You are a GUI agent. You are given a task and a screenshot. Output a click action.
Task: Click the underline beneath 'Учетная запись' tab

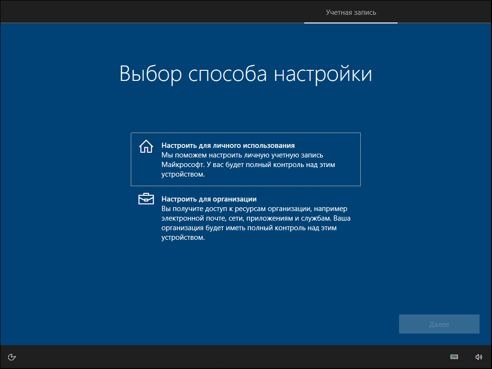[351, 22]
